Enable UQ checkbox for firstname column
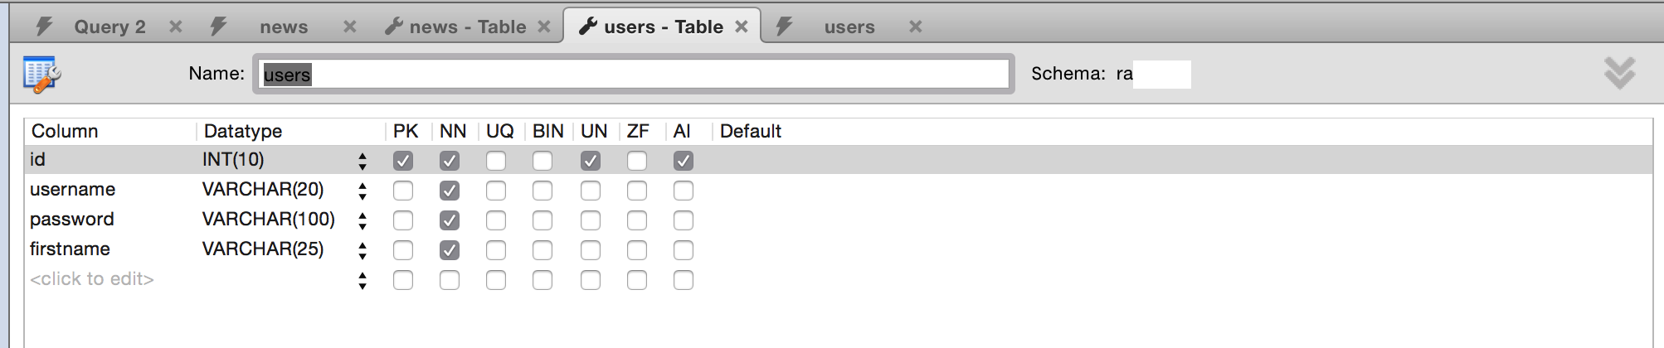This screenshot has width=1664, height=348. [x=496, y=250]
